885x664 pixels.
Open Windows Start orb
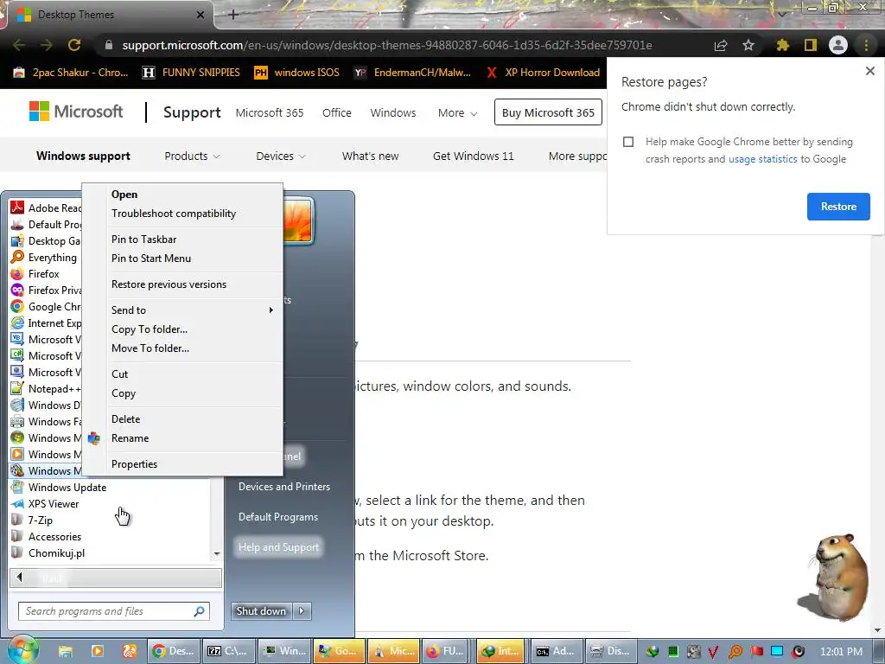pyautogui.click(x=22, y=649)
